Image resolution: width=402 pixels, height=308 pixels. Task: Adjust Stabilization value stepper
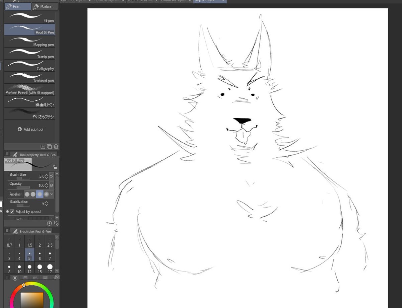pos(47,203)
